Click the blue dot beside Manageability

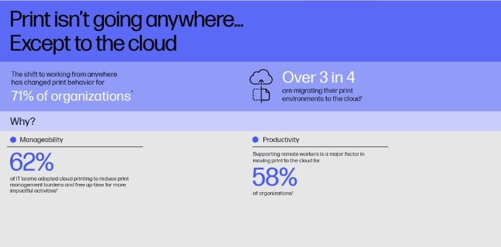click(x=13, y=140)
